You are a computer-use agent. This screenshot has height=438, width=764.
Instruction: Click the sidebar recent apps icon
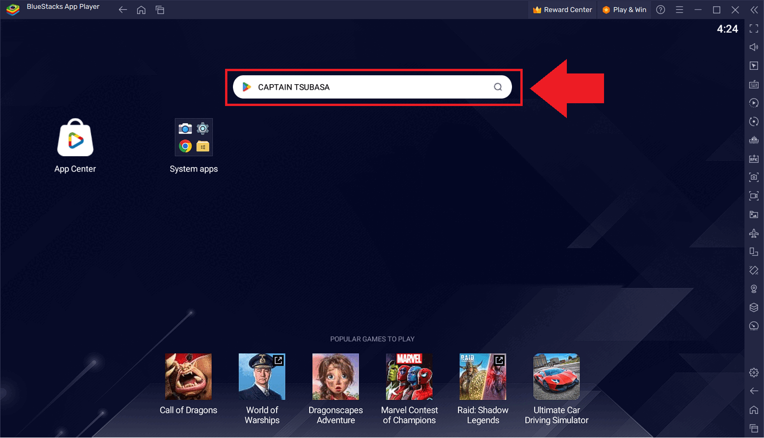754,428
